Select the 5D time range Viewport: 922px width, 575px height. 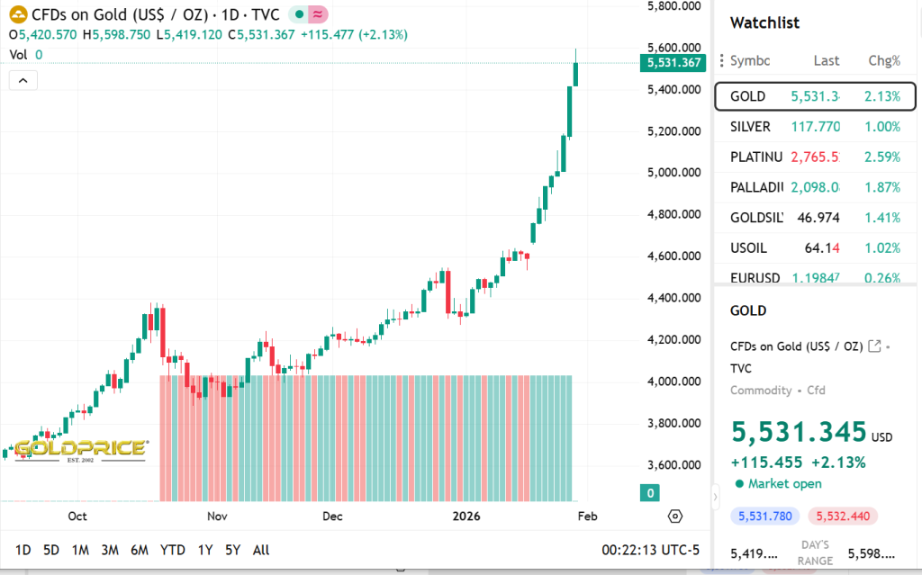pos(51,550)
